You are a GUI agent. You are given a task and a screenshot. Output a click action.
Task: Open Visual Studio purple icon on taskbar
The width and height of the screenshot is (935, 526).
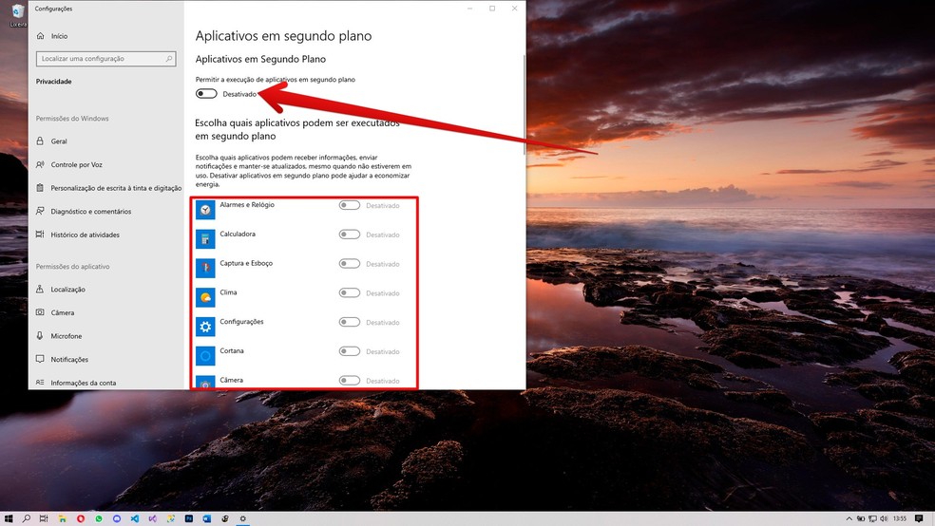pos(153,518)
